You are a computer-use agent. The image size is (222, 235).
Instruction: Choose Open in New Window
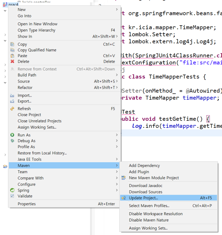tap(64, 24)
